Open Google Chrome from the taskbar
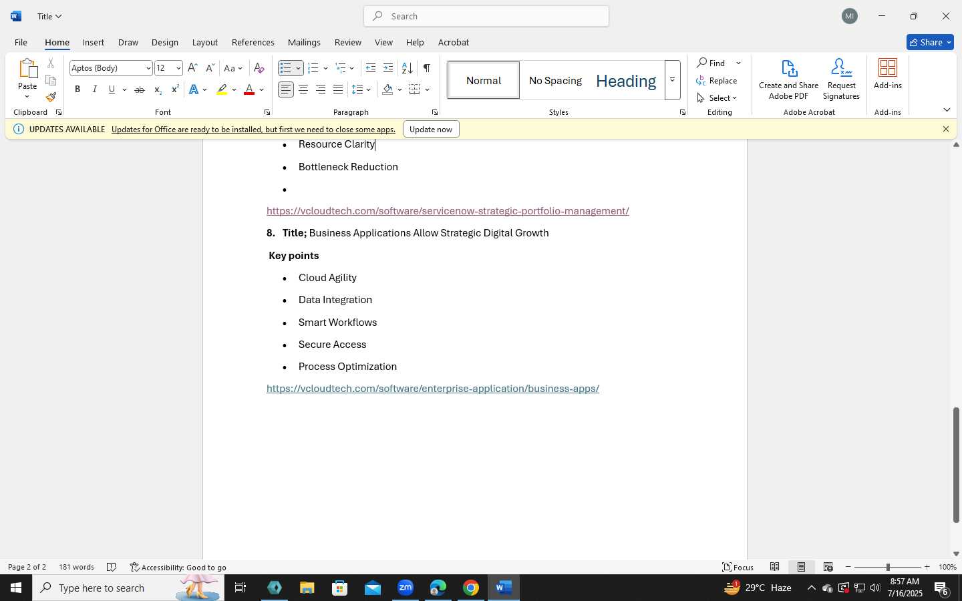962x601 pixels. [x=471, y=588]
